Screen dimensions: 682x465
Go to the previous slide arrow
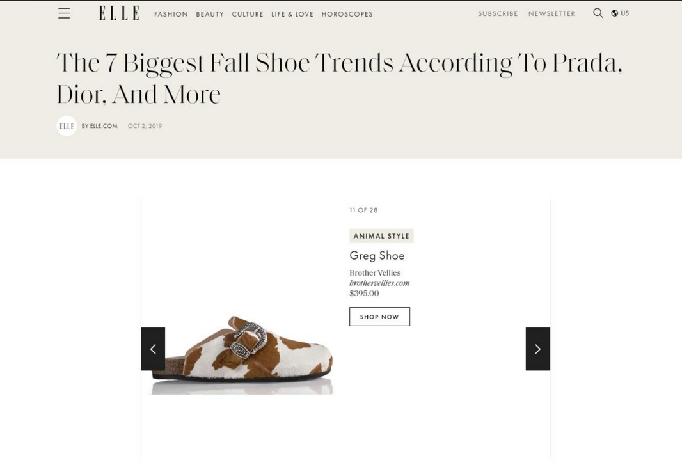pyautogui.click(x=153, y=349)
